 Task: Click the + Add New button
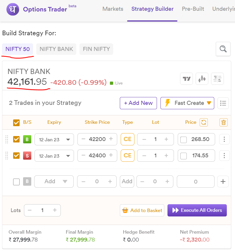click(x=138, y=103)
